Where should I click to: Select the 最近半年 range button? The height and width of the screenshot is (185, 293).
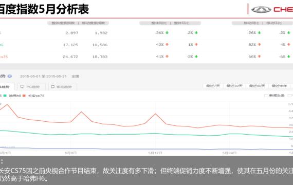[279, 86]
